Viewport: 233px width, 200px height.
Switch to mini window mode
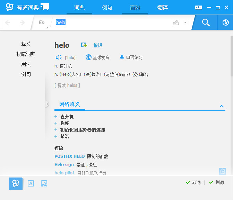coord(198,7)
